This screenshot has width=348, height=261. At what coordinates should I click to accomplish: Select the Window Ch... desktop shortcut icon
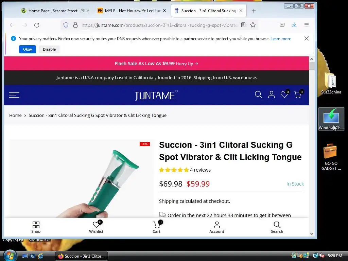point(331,119)
